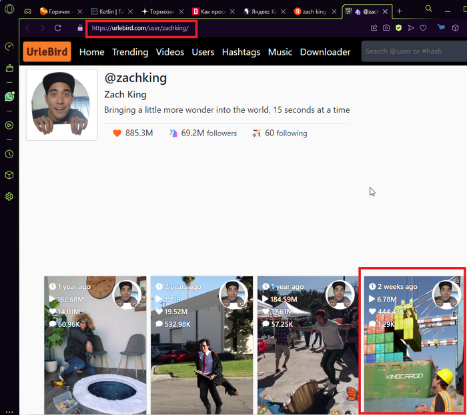The height and width of the screenshot is (415, 467).
Task: Click the urlebird.com address bar
Action: click(140, 28)
